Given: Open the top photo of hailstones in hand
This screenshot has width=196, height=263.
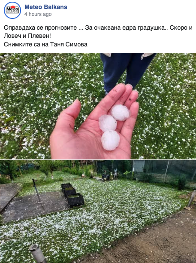Looking at the screenshot, I should point(98,106).
